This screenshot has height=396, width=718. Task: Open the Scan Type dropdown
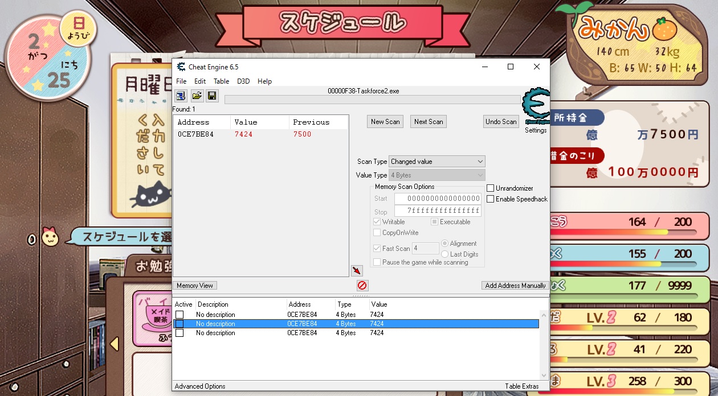click(x=436, y=162)
